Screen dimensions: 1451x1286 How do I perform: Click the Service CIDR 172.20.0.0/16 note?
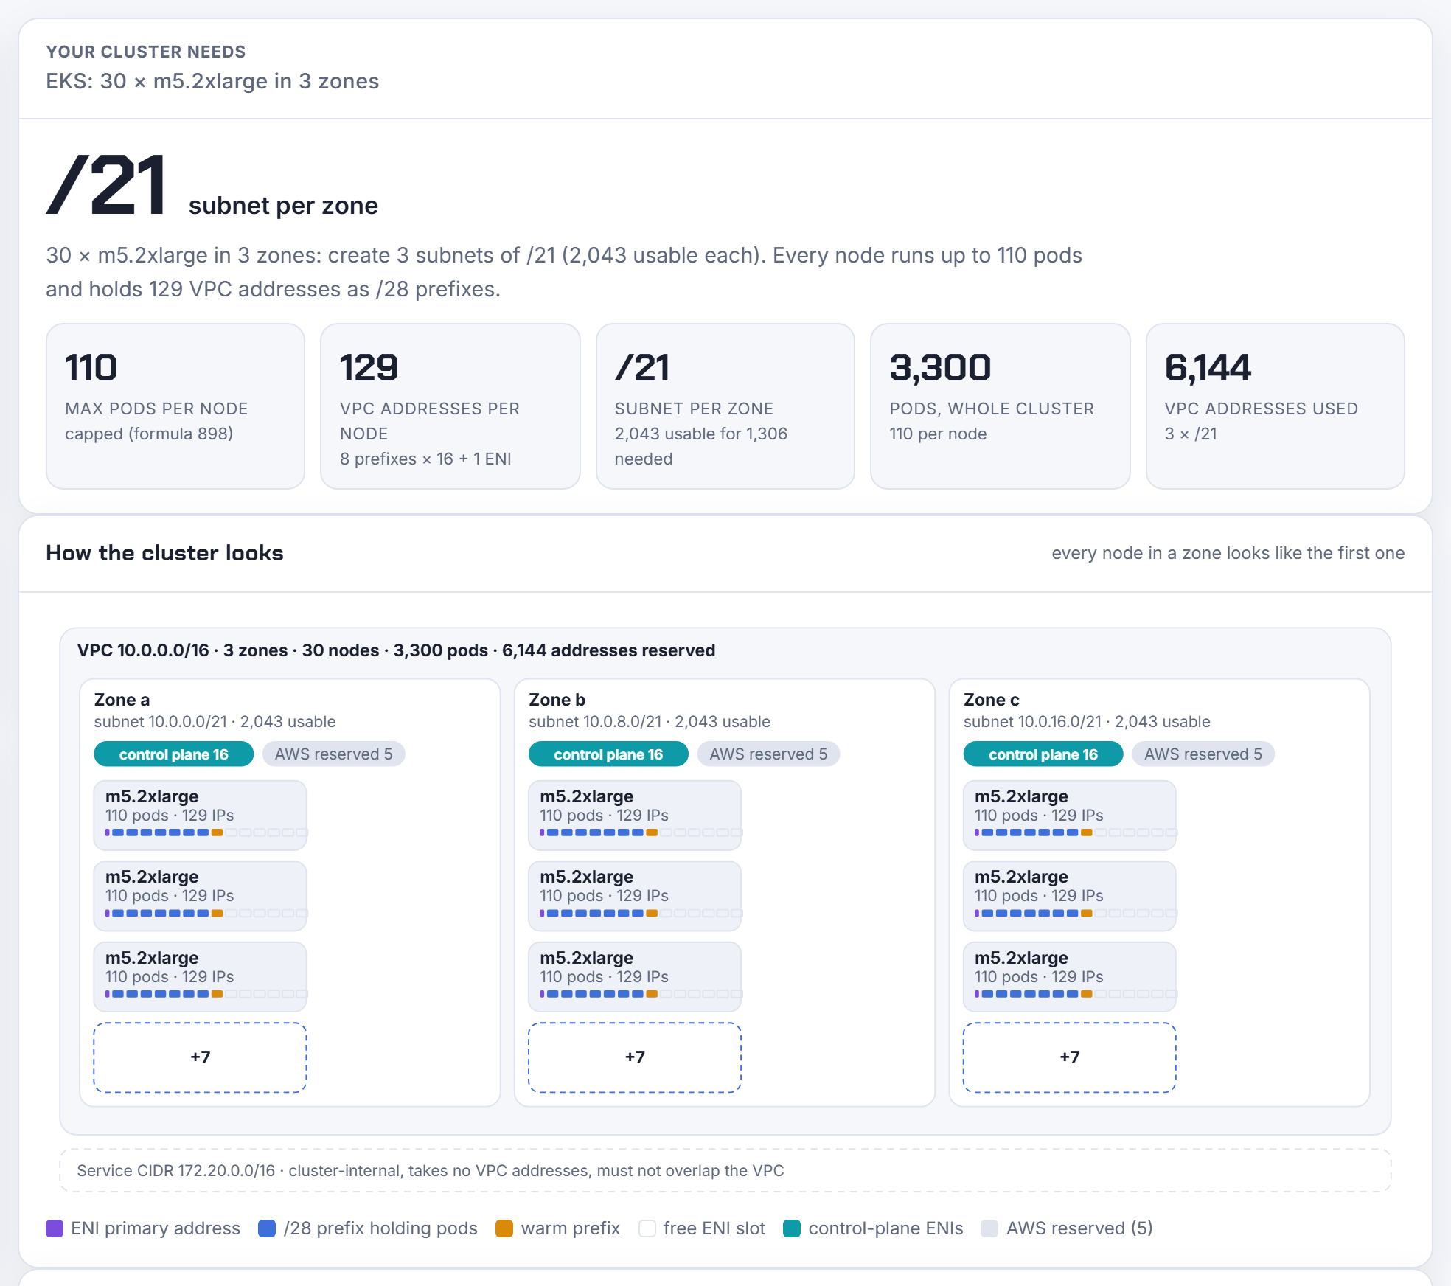click(x=725, y=1171)
